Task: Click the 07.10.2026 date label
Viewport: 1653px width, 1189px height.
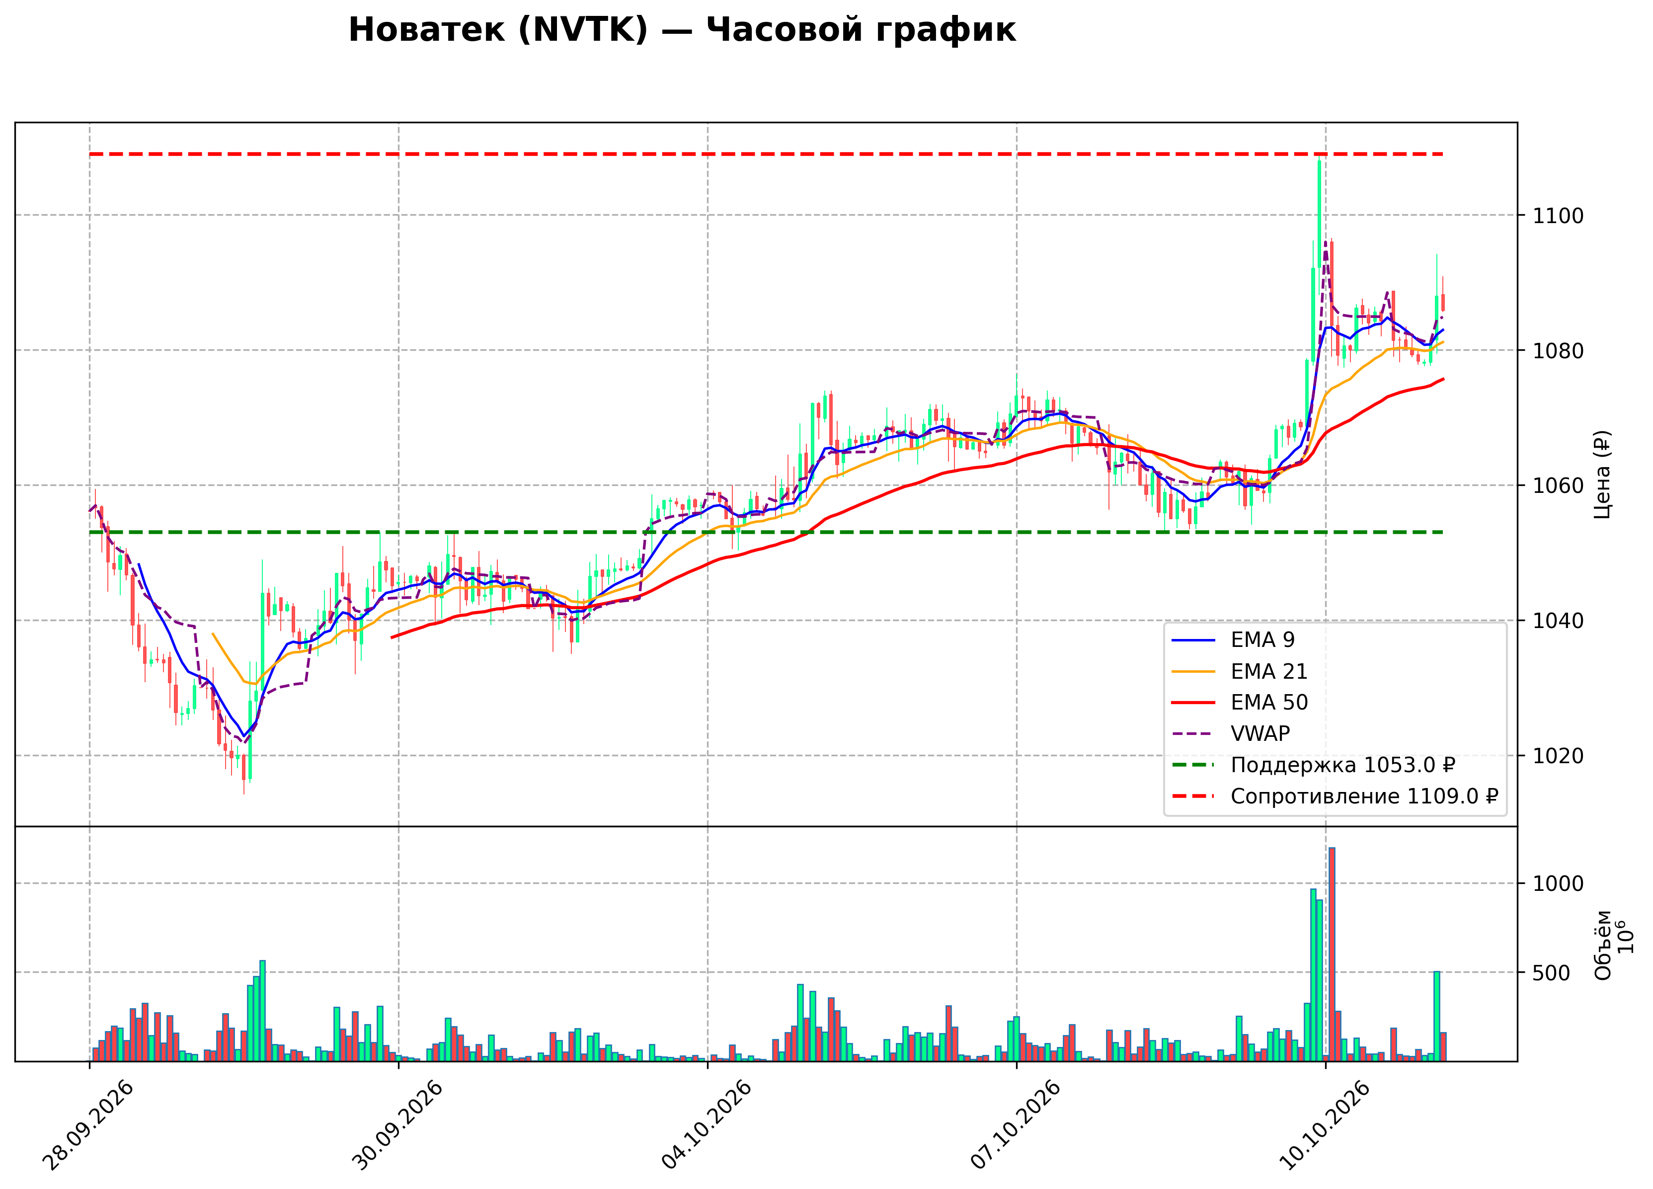Action: tap(1015, 1125)
